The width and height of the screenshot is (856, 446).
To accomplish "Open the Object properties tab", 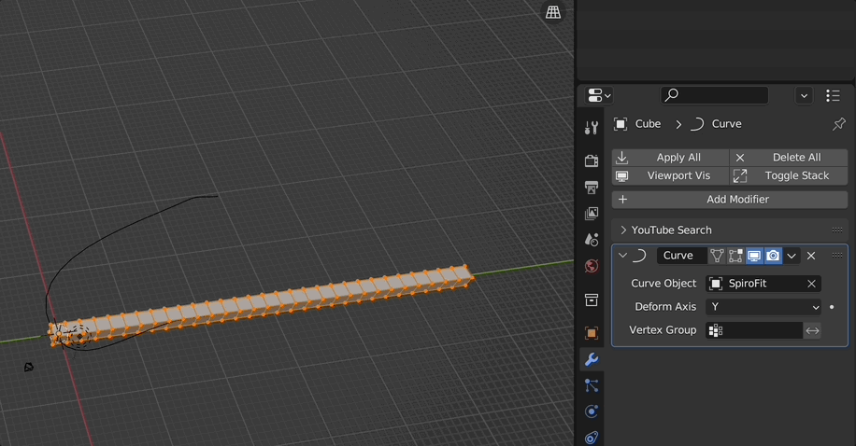I will (592, 332).
